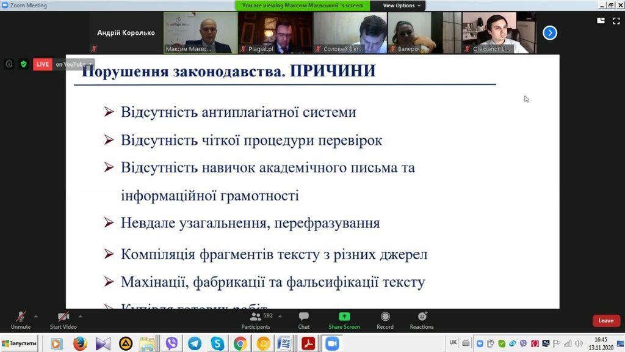Leave the meeting
The width and height of the screenshot is (625, 352).
[605, 321]
